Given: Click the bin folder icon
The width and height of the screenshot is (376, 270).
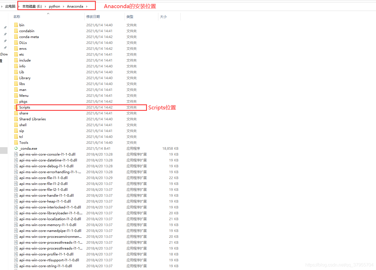Looking at the screenshot, I should [x=16, y=25].
